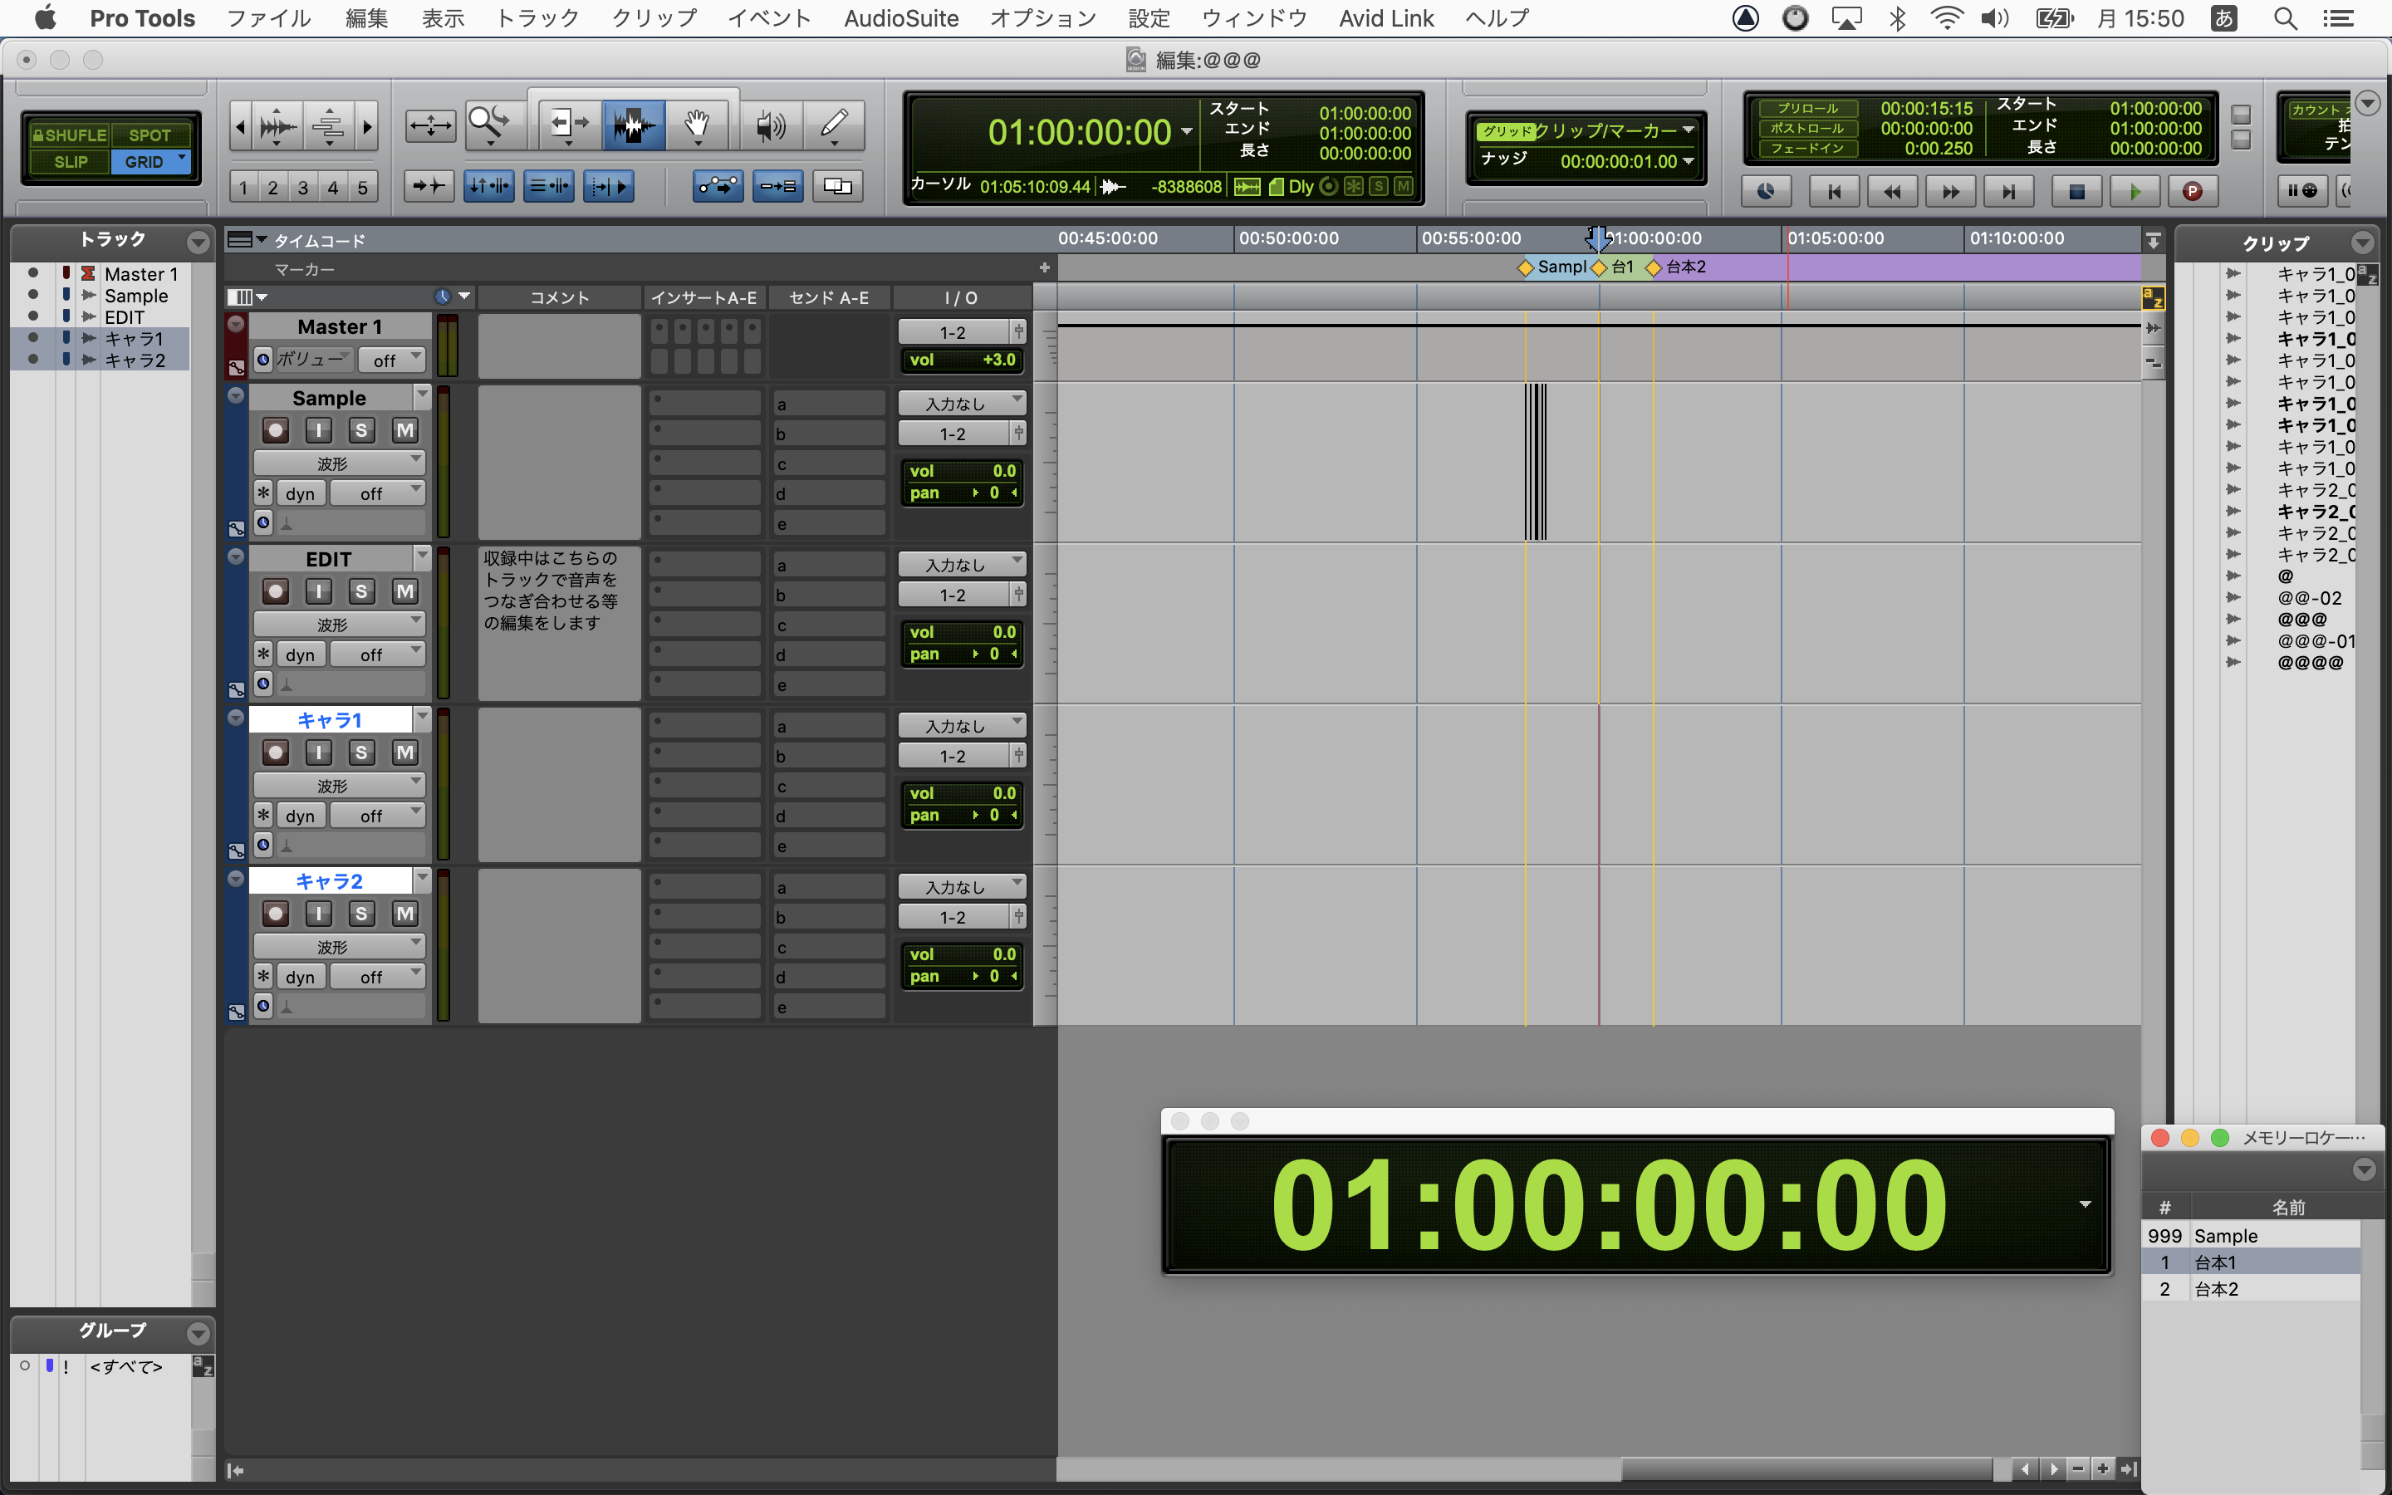Expand the クリップ list panel menu
The width and height of the screenshot is (2392, 1495).
[x=2362, y=243]
